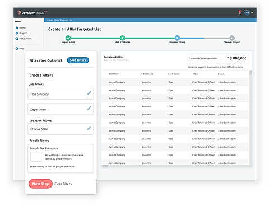The height and width of the screenshot is (206, 270).
Task: Open the Department filter field
Action: point(60,109)
